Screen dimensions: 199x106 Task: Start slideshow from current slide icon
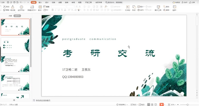tap(21, 7)
